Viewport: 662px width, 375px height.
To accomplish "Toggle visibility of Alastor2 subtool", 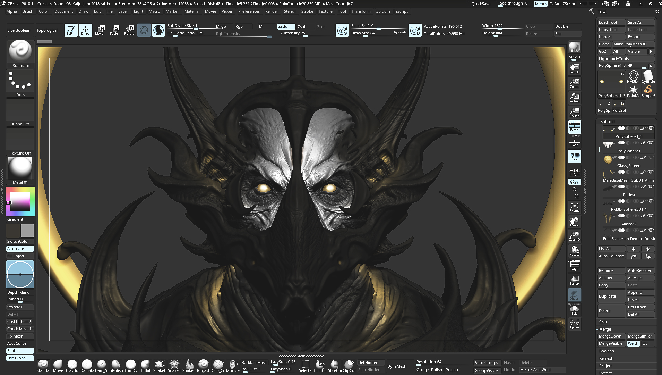I will [x=651, y=216].
